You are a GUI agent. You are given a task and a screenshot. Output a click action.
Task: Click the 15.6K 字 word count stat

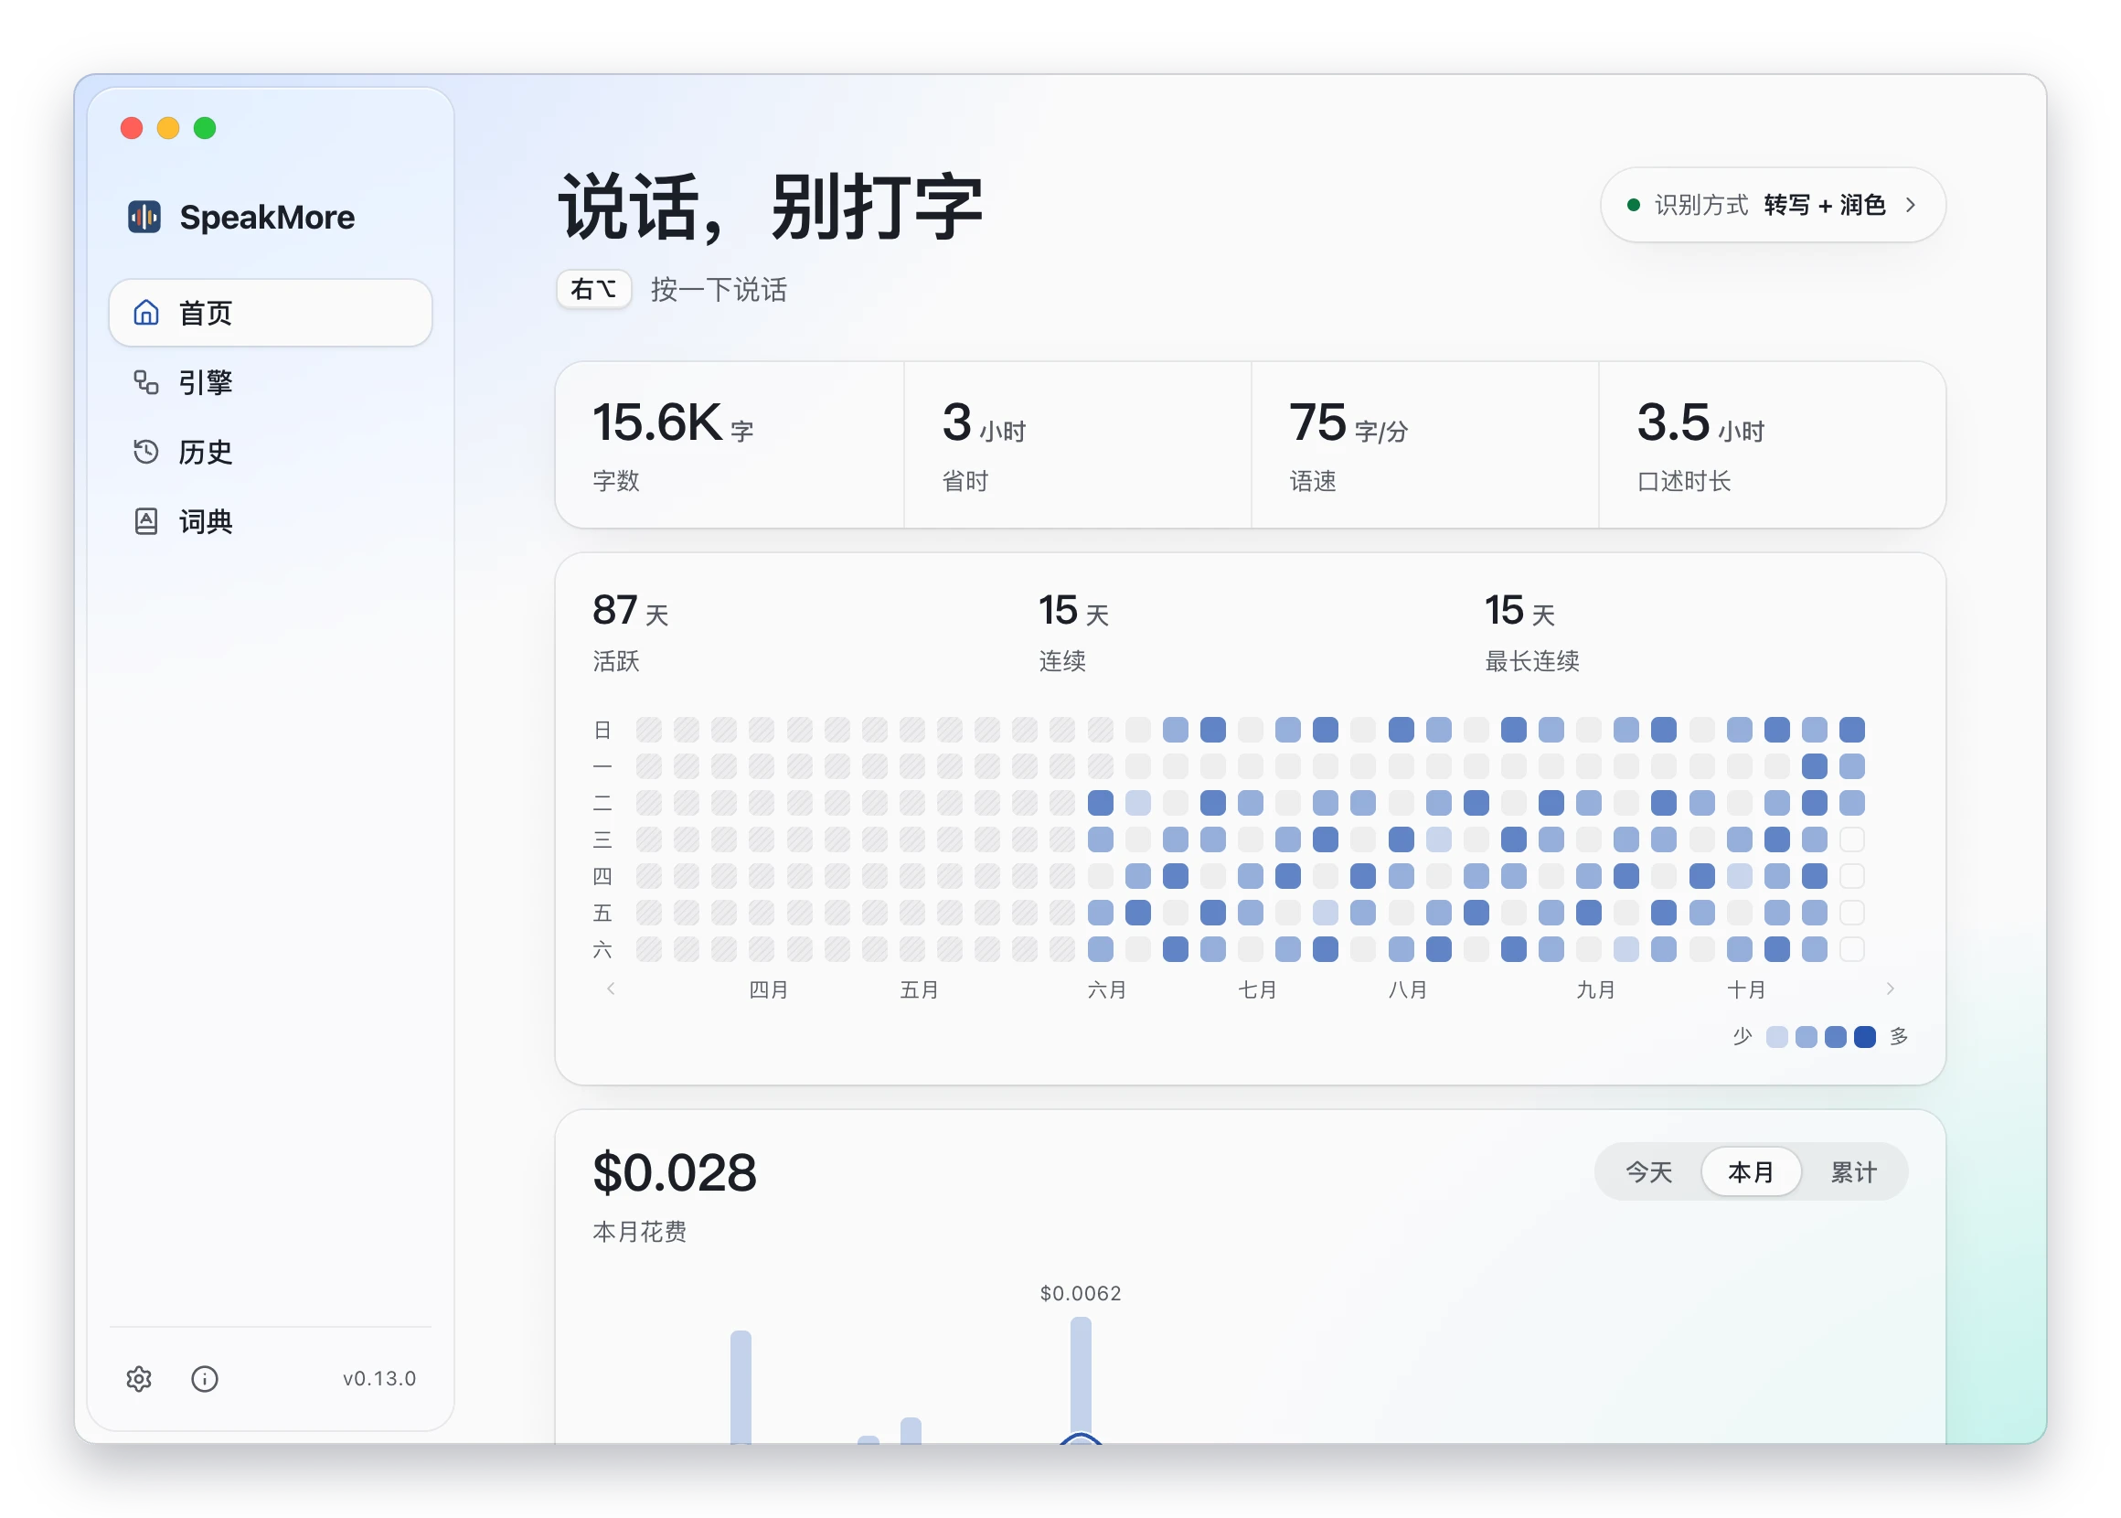pos(729,445)
